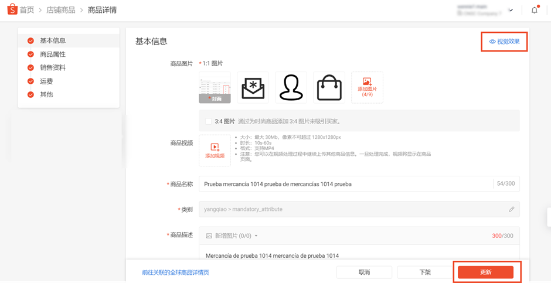Select the shopping bag product image

pos(329,87)
